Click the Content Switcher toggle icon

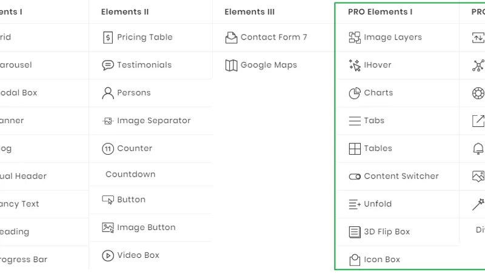[x=355, y=177]
